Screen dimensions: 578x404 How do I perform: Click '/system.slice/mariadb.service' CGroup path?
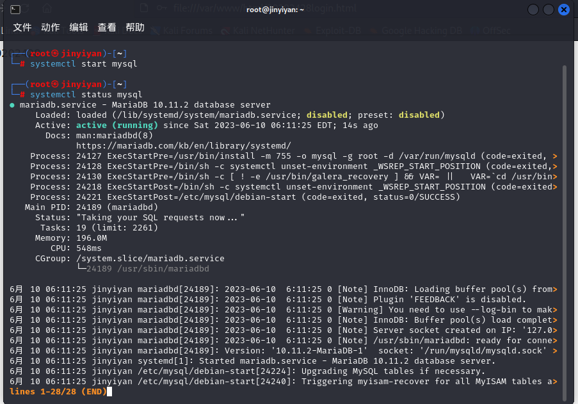[150, 259]
